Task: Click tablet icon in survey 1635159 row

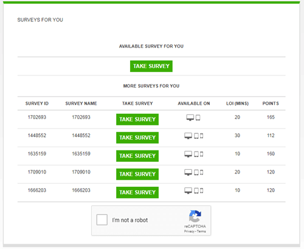Action: [x=196, y=154]
